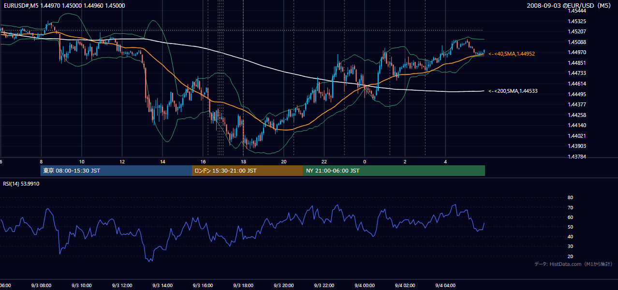Click price level 1.44851 on price axis

point(577,63)
